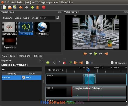Image resolution: width=128 pixels, height=106 pixels.
Task: Select the NewIcon.p... image thumbnail
Action: (x=42, y=27)
